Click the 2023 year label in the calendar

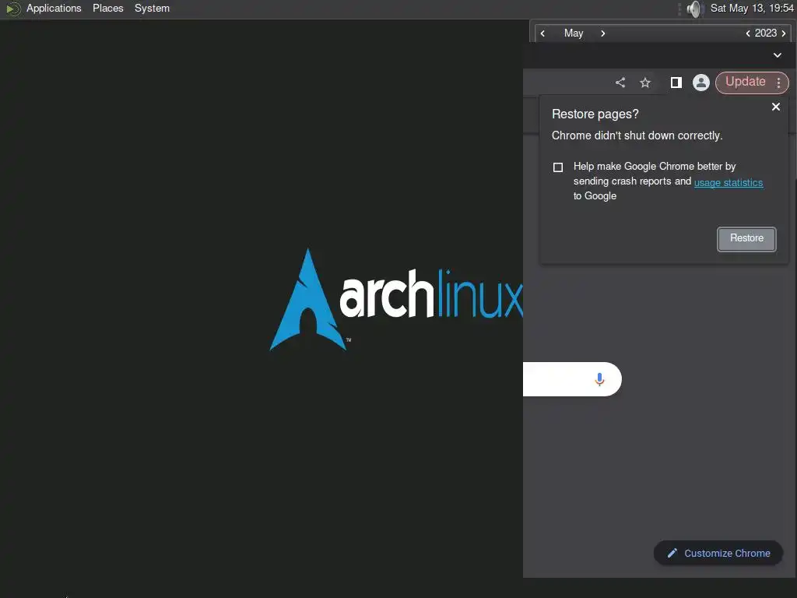click(766, 33)
